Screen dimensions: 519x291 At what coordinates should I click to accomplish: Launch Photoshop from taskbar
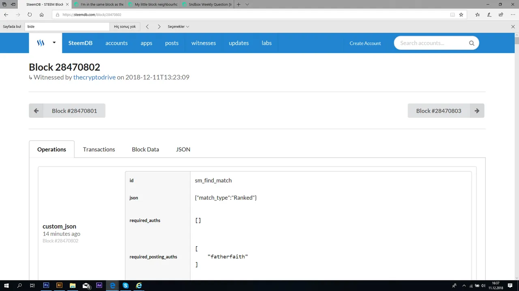click(46, 285)
